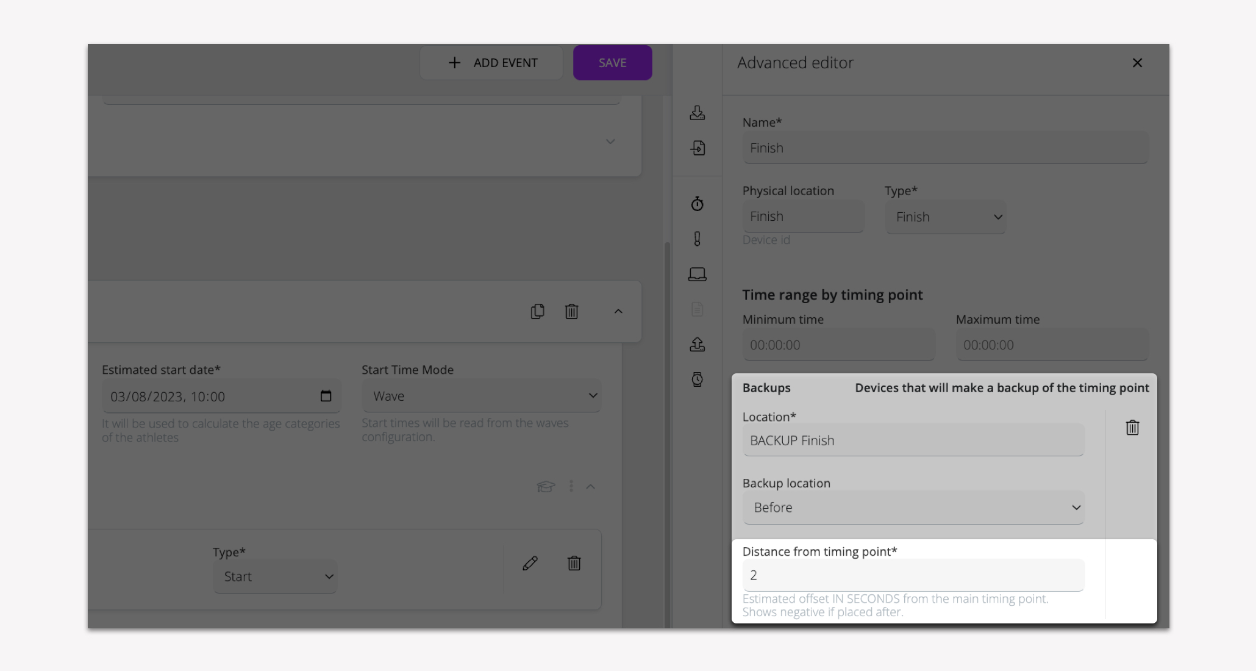Click the Estimated start date field

[x=221, y=396]
